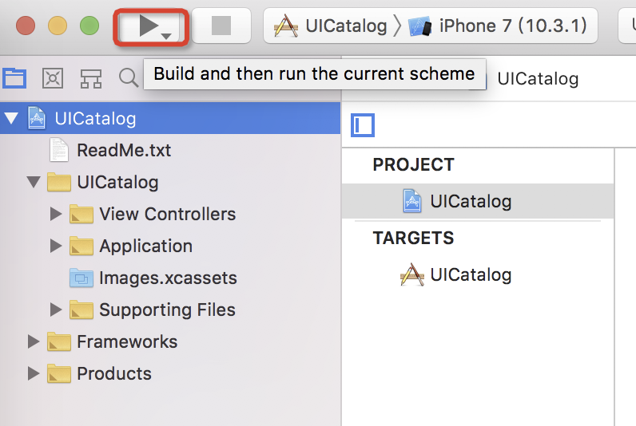Image resolution: width=636 pixels, height=426 pixels.
Task: Open the Source Control navigator icon
Action: coord(53,77)
